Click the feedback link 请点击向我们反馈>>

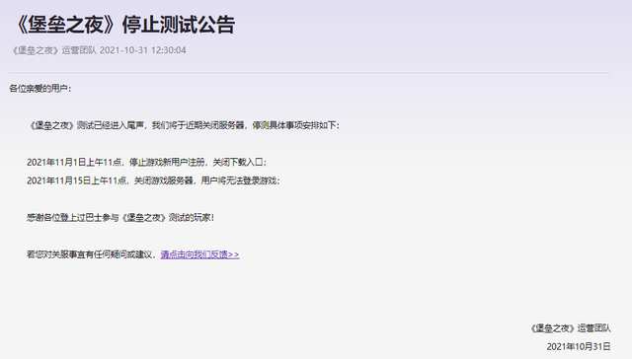(x=199, y=254)
